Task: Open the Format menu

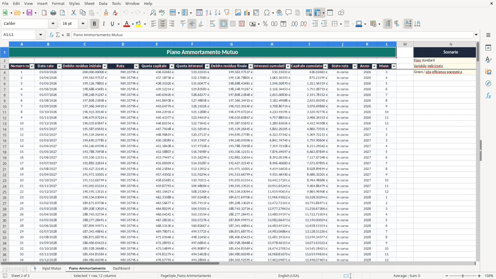Action: [x=58, y=3]
